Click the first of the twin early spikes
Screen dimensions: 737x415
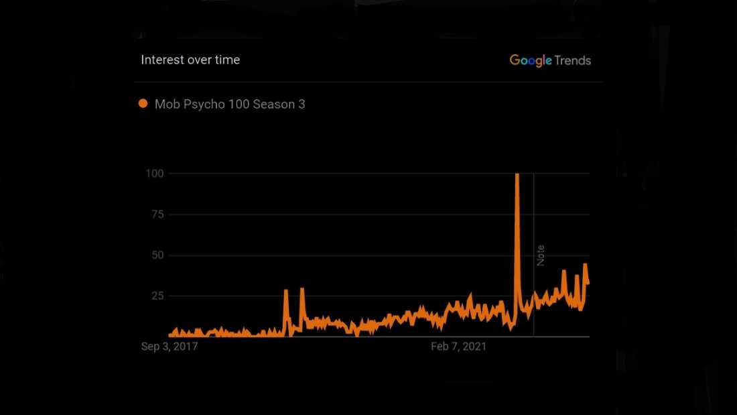point(286,291)
